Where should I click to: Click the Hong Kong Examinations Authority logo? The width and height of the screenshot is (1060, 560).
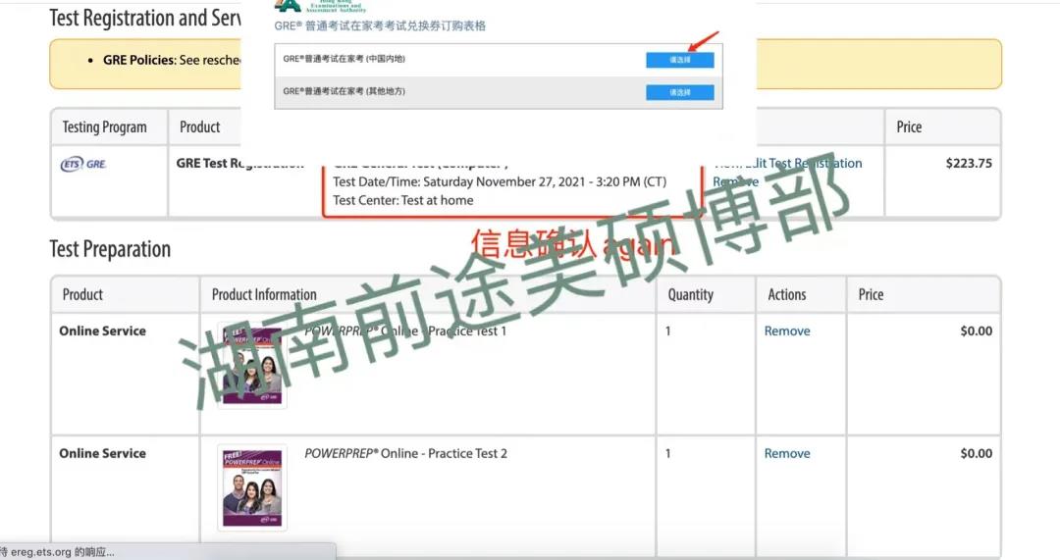(320, 6)
